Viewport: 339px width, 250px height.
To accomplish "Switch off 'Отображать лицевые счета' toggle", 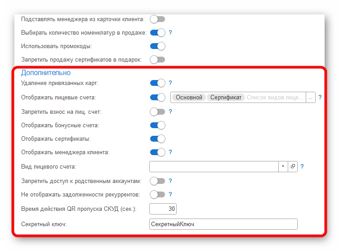I will 158,97.
